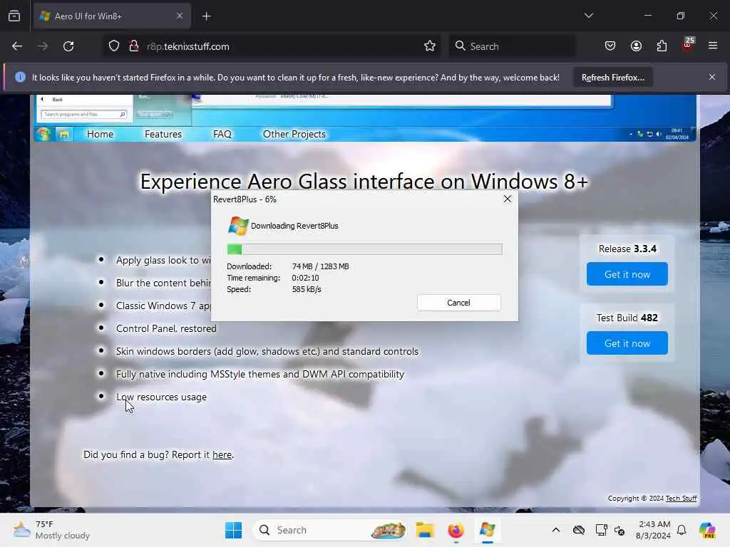
Task: Launch Copilot preview from taskbar corner
Action: click(x=707, y=530)
